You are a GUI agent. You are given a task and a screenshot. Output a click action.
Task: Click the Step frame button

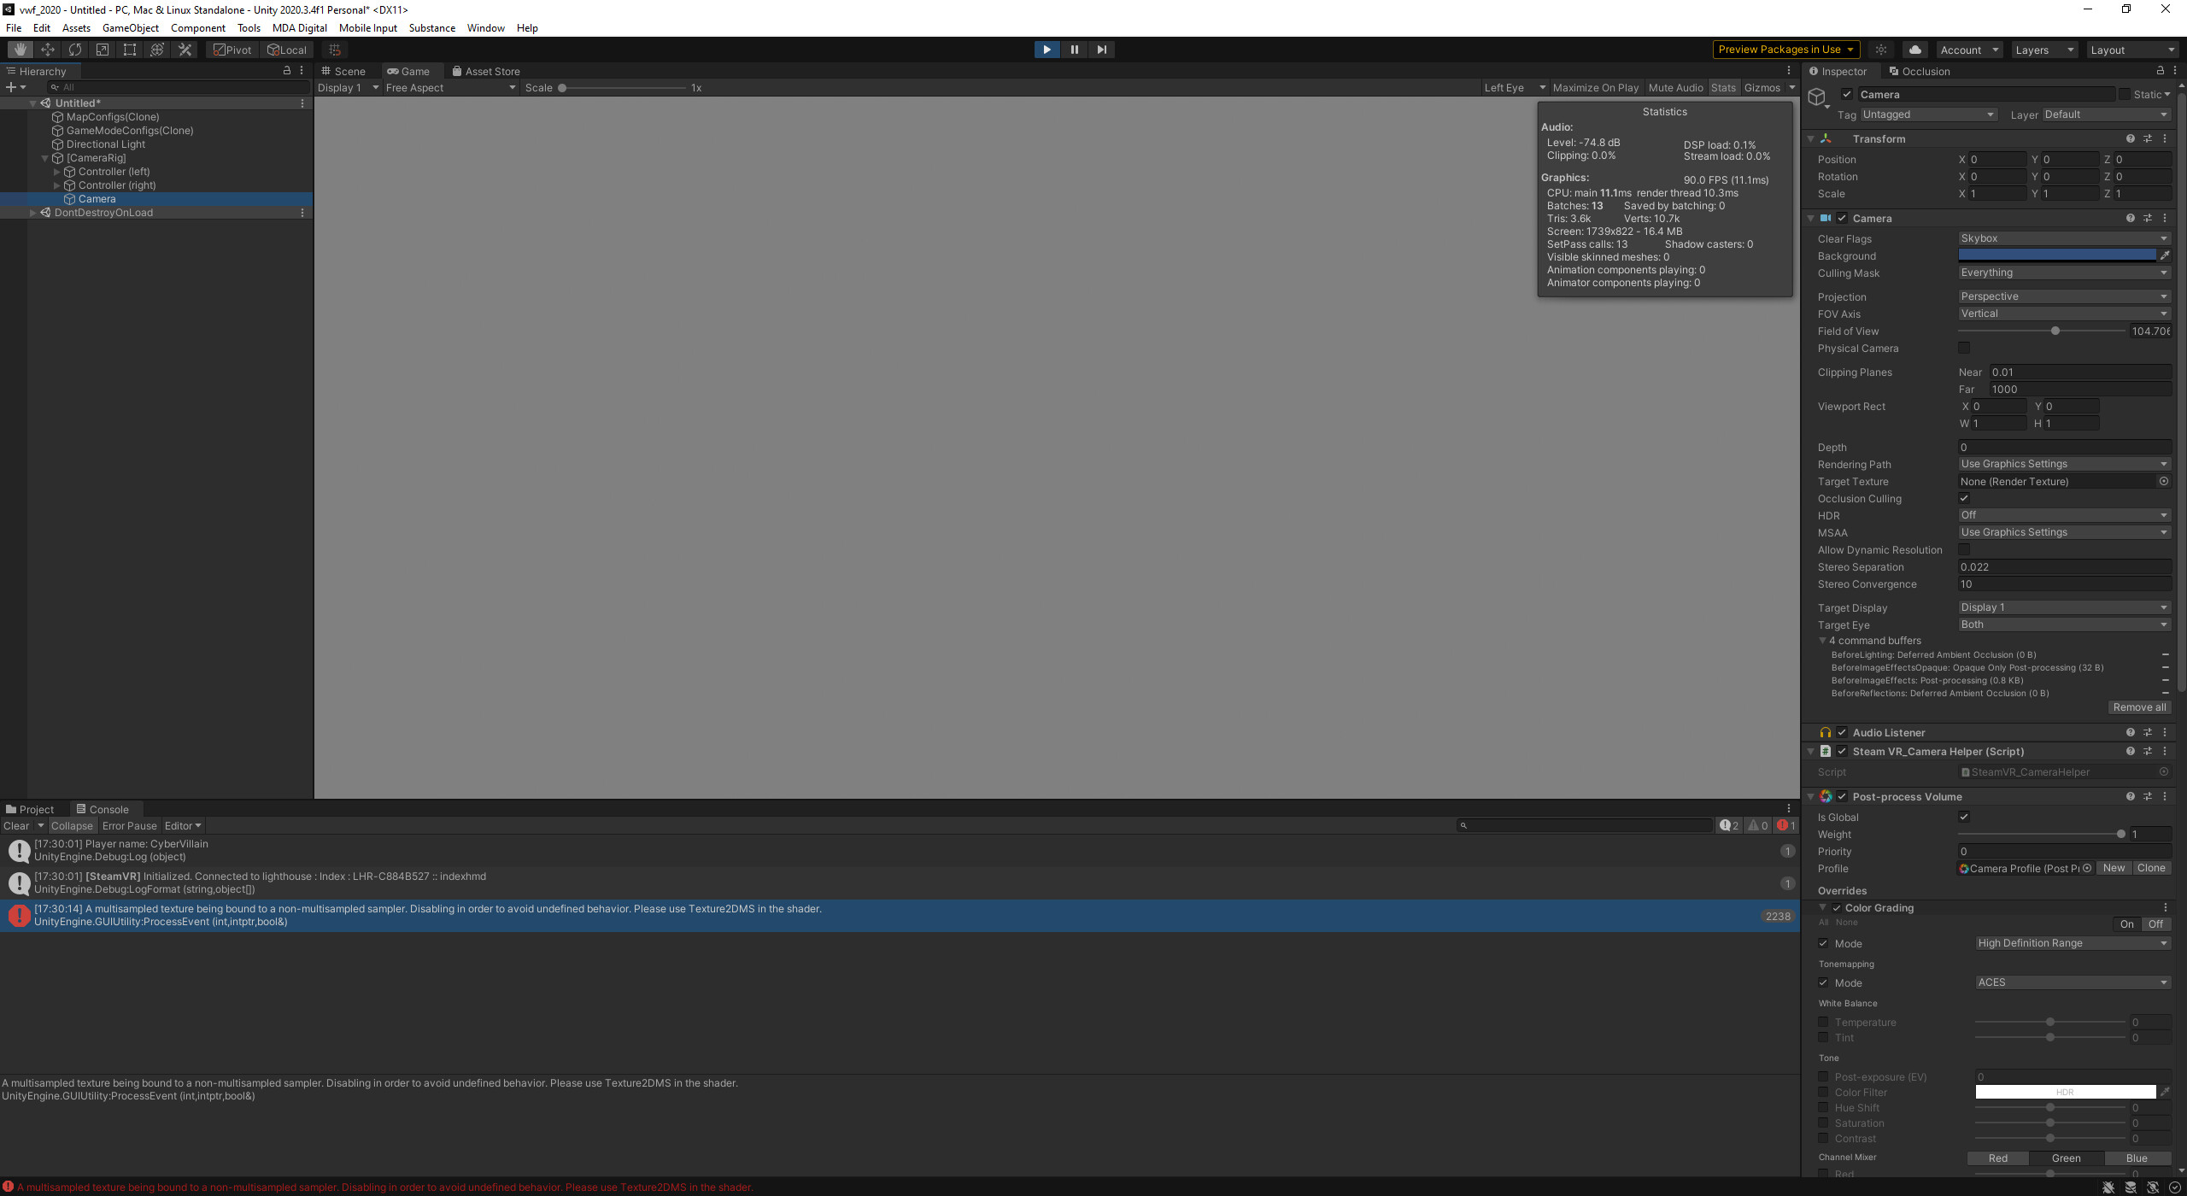(1101, 50)
